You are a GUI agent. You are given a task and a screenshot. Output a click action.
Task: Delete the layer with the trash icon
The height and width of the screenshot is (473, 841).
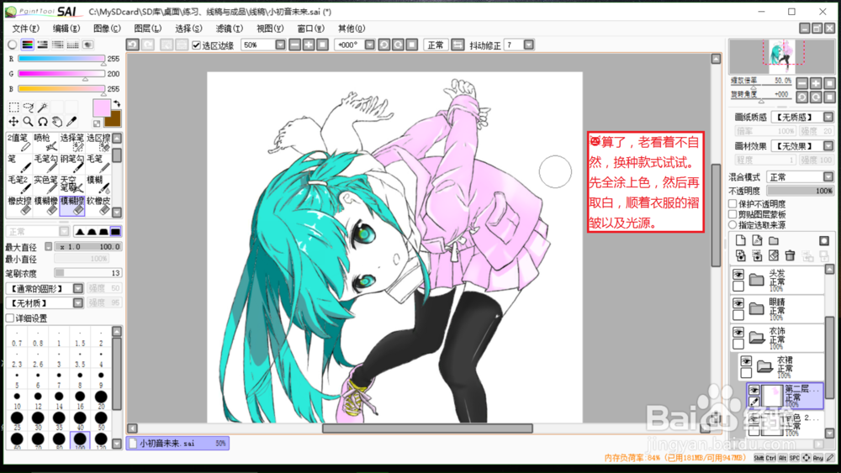pyautogui.click(x=790, y=255)
